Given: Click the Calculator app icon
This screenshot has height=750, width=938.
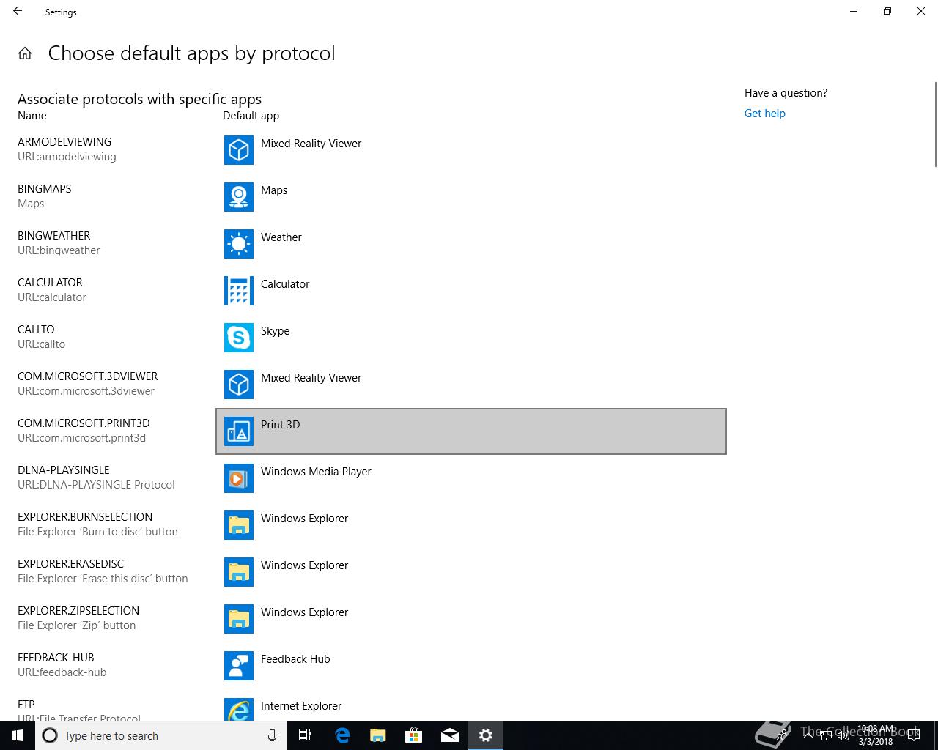Looking at the screenshot, I should coord(239,291).
